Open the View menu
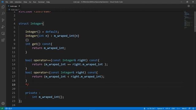 25,2
